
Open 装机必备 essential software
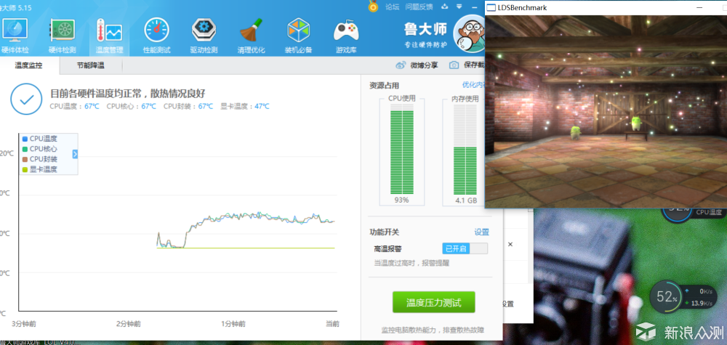click(x=299, y=36)
